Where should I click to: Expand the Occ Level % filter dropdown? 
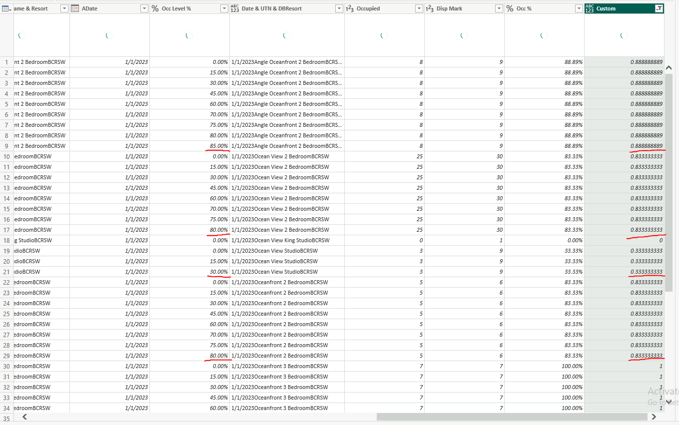(224, 8)
